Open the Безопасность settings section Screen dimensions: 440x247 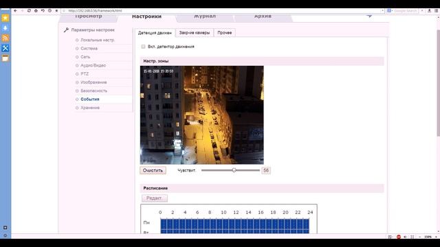[x=93, y=91]
